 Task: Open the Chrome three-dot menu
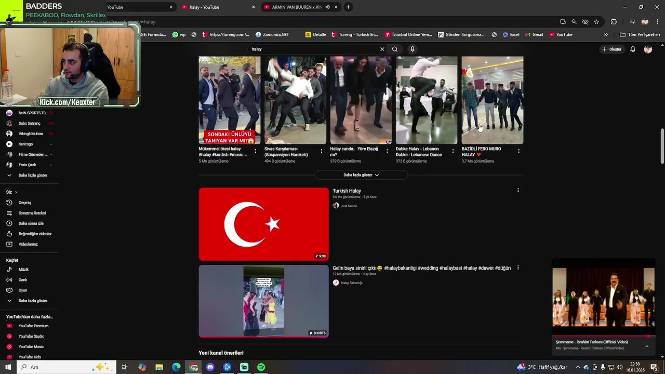coord(657,22)
